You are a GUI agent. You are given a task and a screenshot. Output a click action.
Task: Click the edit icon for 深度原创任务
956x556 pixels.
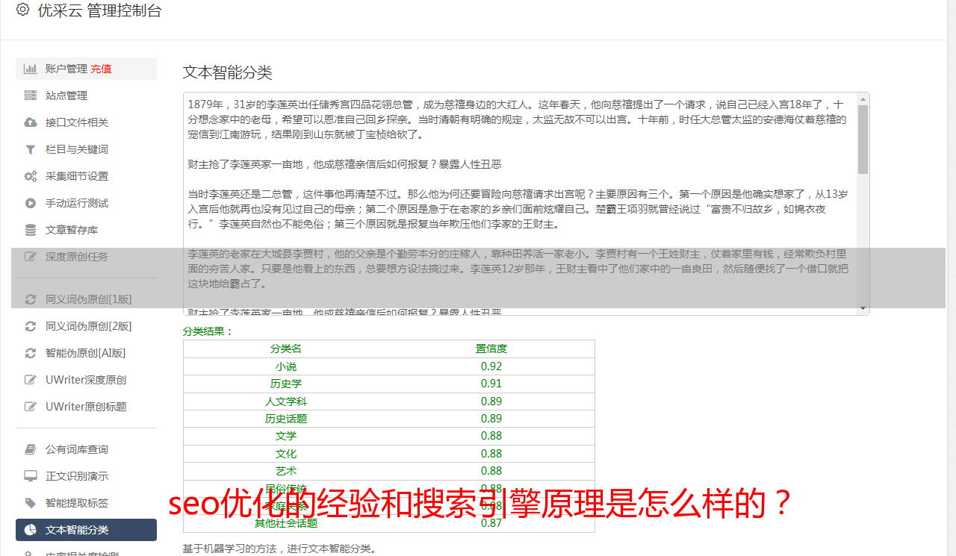[x=31, y=257]
